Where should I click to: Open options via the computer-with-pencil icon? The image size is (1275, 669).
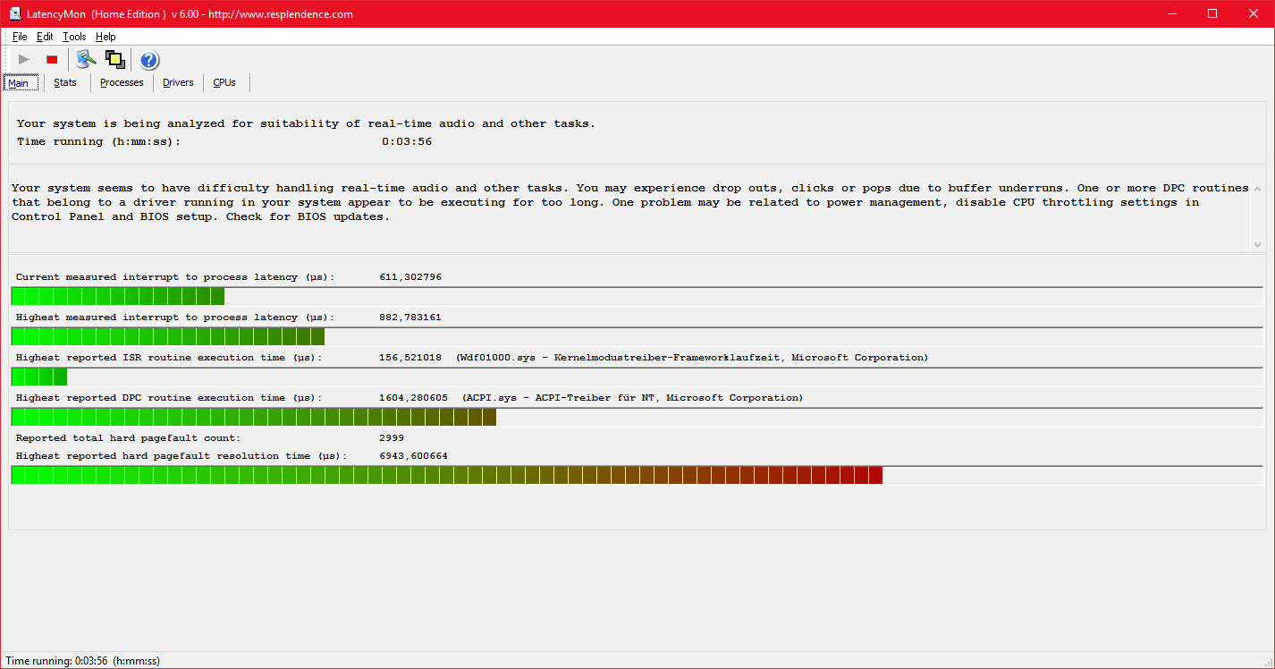pyautogui.click(x=86, y=60)
